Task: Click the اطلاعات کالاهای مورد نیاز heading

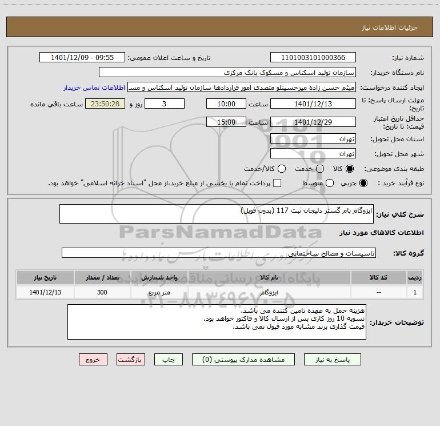Action: [x=381, y=233]
